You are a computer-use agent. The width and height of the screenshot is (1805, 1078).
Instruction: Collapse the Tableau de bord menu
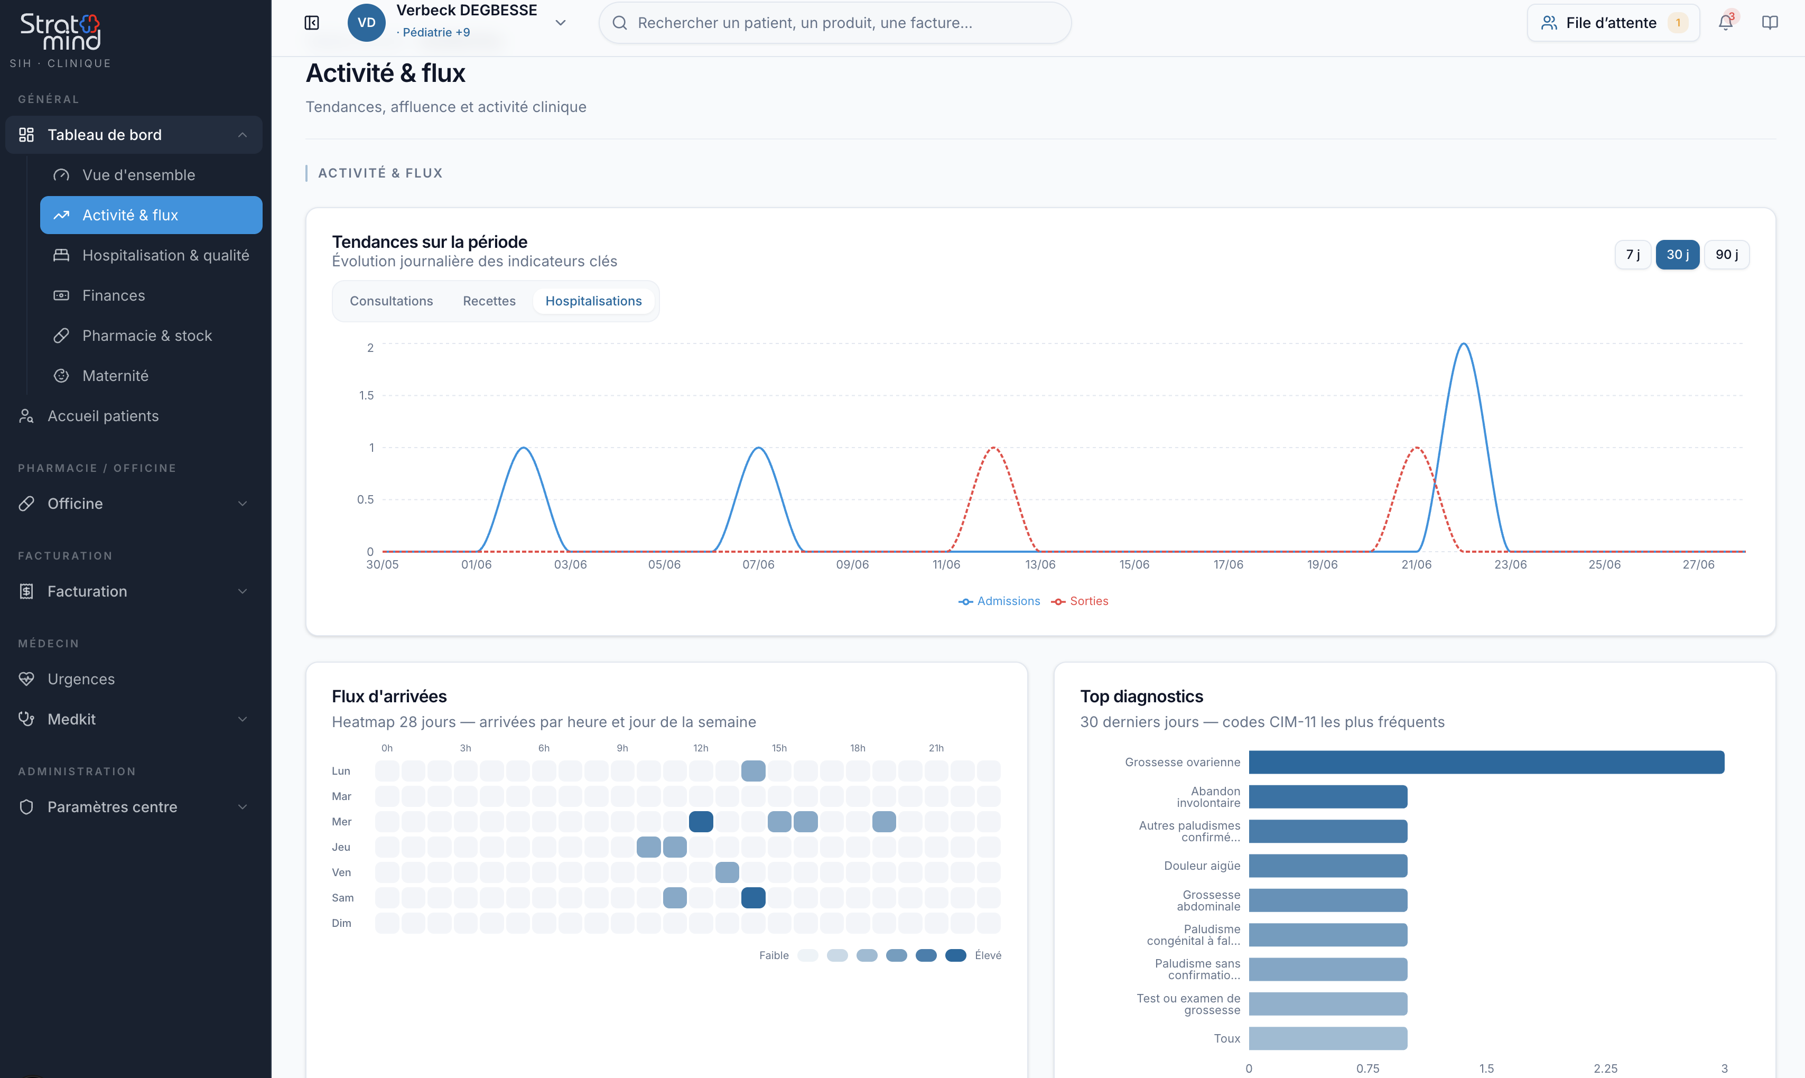[243, 134]
